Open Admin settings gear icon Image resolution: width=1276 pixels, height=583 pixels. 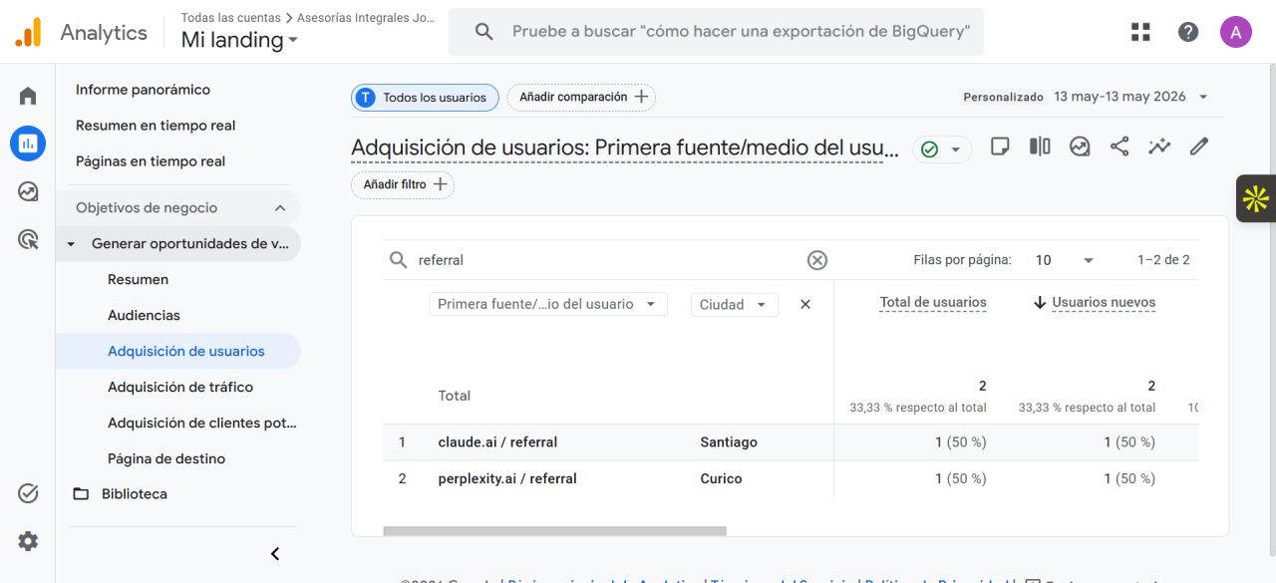(28, 541)
